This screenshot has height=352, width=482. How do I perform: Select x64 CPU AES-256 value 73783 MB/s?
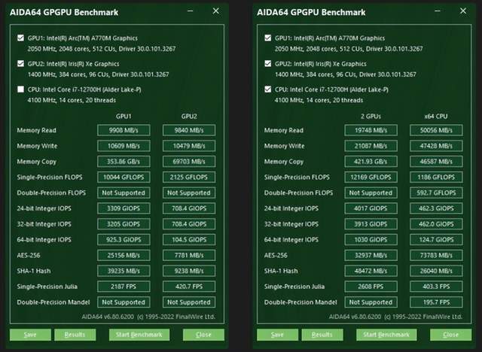[436, 255]
